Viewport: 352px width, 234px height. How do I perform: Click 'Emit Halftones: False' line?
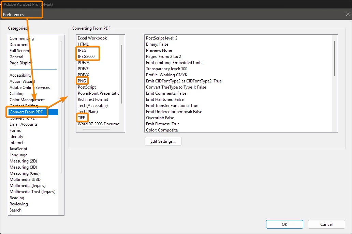[x=164, y=99]
